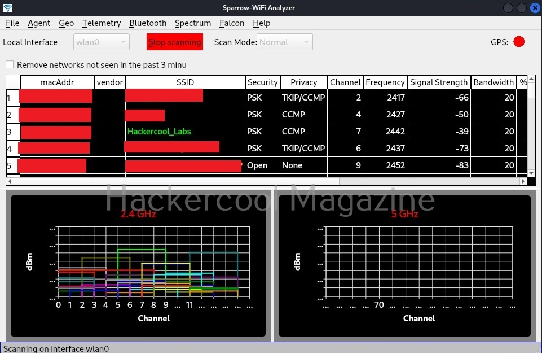
Task: Sort by the vendor column header
Action: tap(110, 82)
